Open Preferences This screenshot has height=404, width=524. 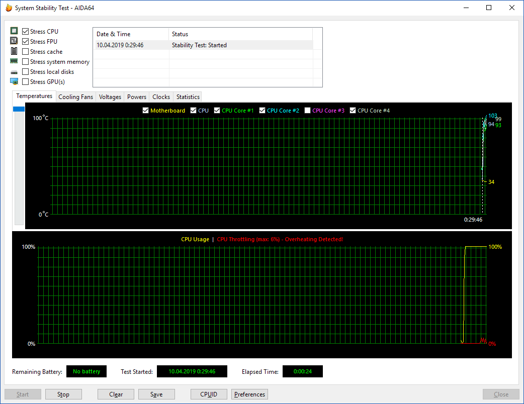coord(249,394)
